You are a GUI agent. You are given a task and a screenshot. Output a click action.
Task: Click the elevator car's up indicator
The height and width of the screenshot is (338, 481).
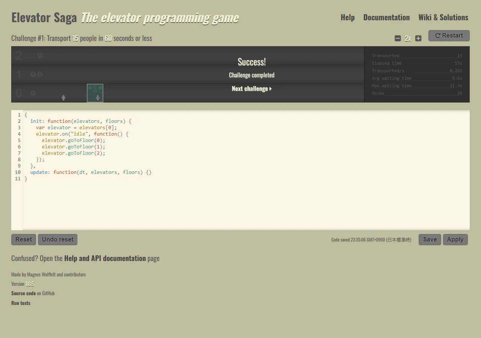click(90, 88)
